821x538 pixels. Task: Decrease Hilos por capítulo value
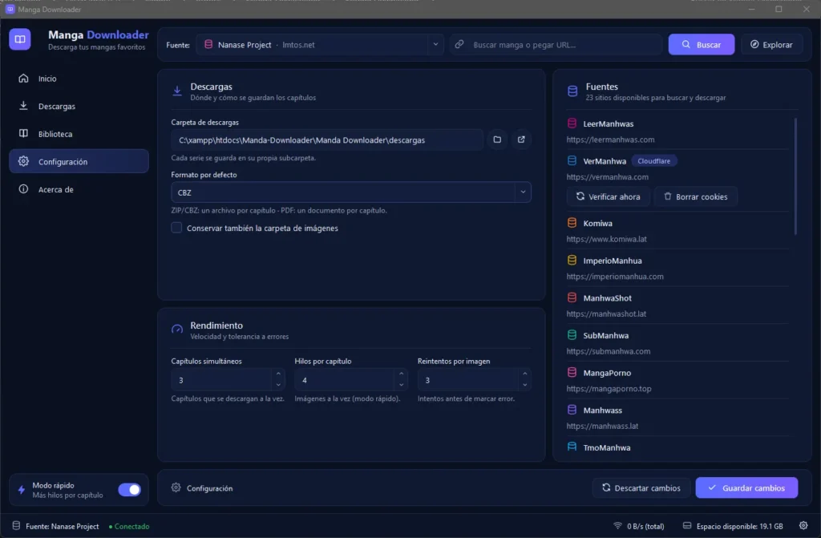pos(401,385)
